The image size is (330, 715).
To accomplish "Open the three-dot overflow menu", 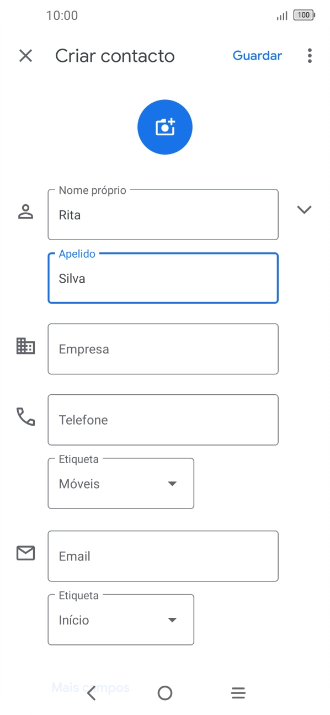I will [x=310, y=56].
